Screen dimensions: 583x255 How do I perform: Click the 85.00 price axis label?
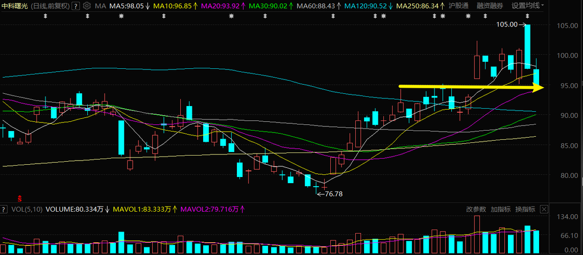pyautogui.click(x=570, y=145)
